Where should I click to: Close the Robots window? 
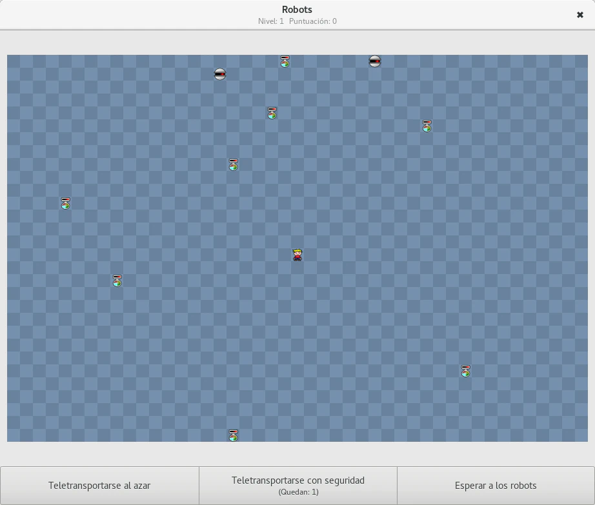[580, 15]
